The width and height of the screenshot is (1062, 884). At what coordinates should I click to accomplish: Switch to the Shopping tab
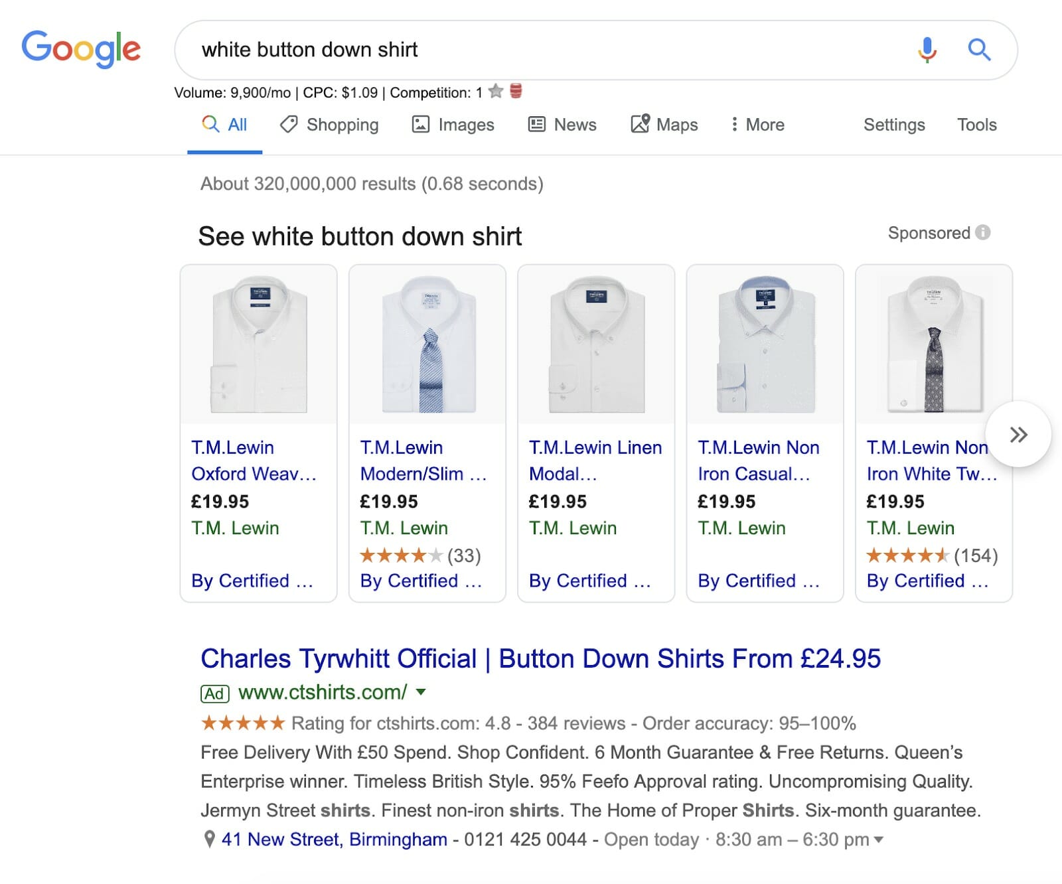[329, 125]
